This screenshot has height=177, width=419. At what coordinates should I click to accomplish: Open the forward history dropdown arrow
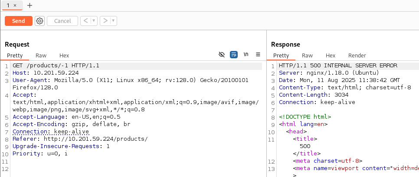pyautogui.click(x=114, y=21)
